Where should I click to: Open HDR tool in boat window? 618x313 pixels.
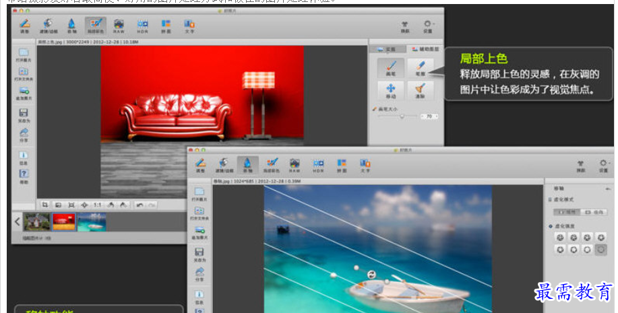pyautogui.click(x=318, y=166)
